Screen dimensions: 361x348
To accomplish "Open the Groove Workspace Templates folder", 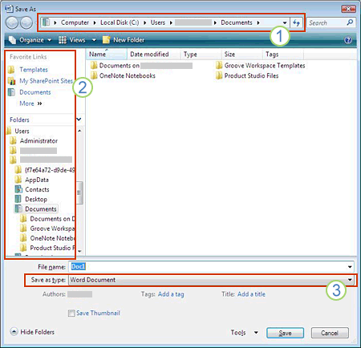I will click(261, 65).
